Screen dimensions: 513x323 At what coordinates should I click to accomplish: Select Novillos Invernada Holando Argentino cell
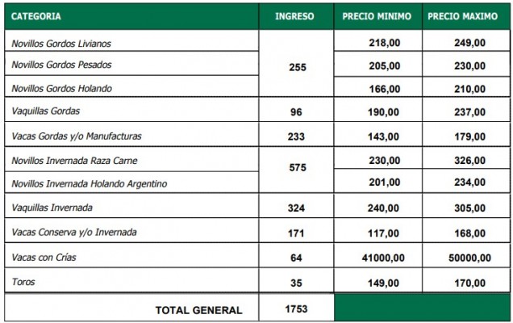point(131,182)
